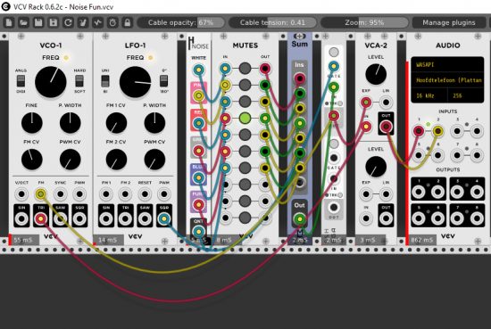This screenshot has height=329, width=491.
Task: Click the lower OUT port on sample-hold module
Action: click(x=334, y=207)
